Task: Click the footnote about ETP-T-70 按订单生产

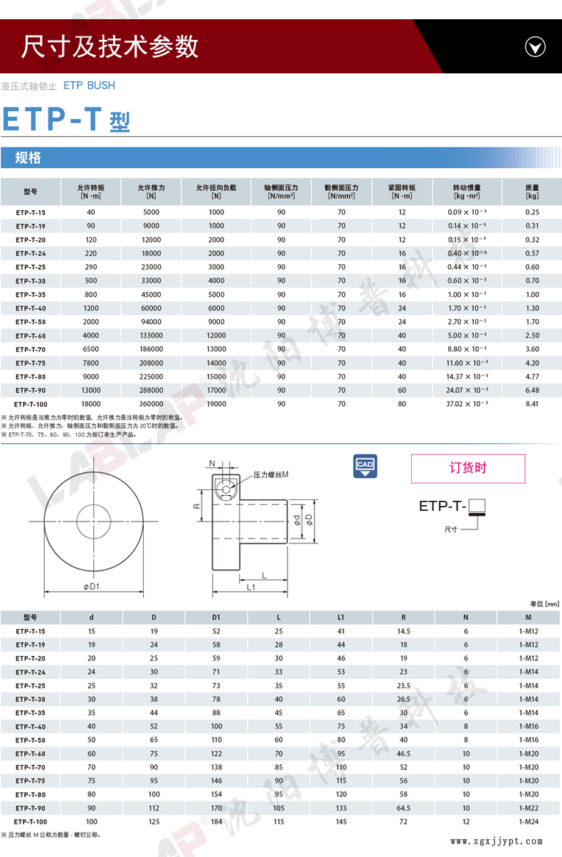Action: 69,434
